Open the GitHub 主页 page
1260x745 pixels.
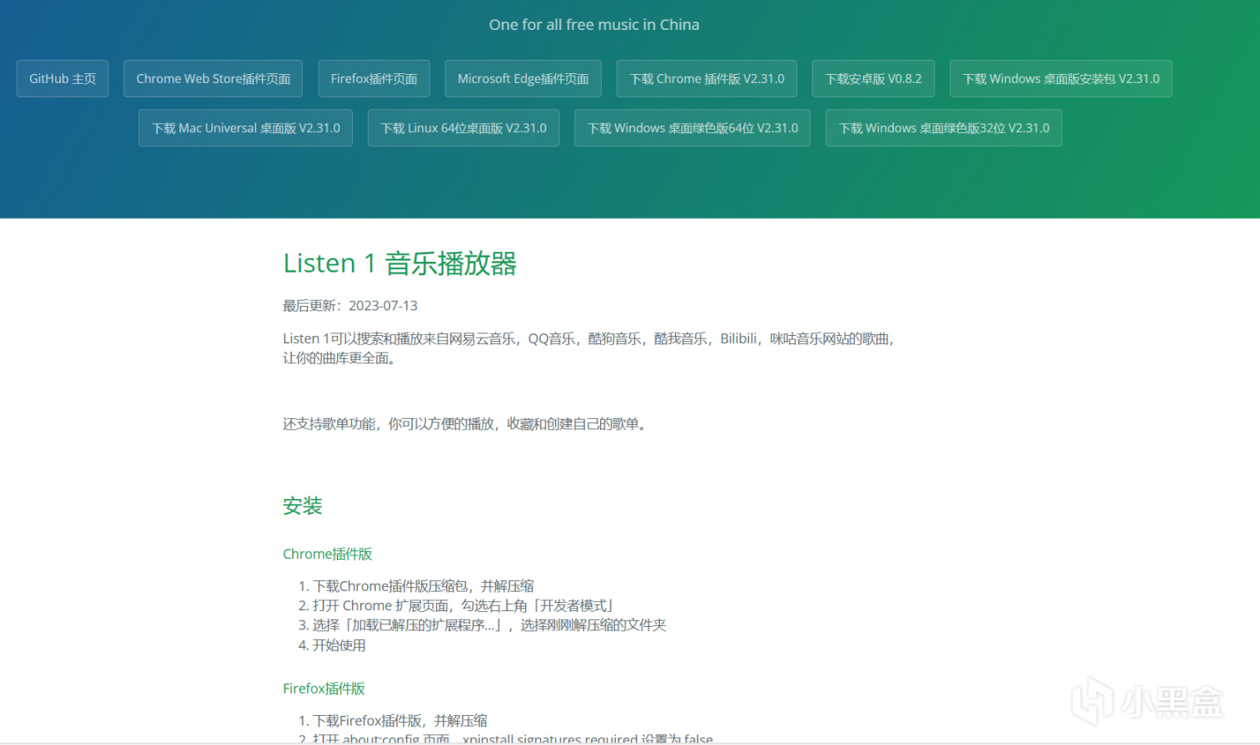click(x=62, y=78)
